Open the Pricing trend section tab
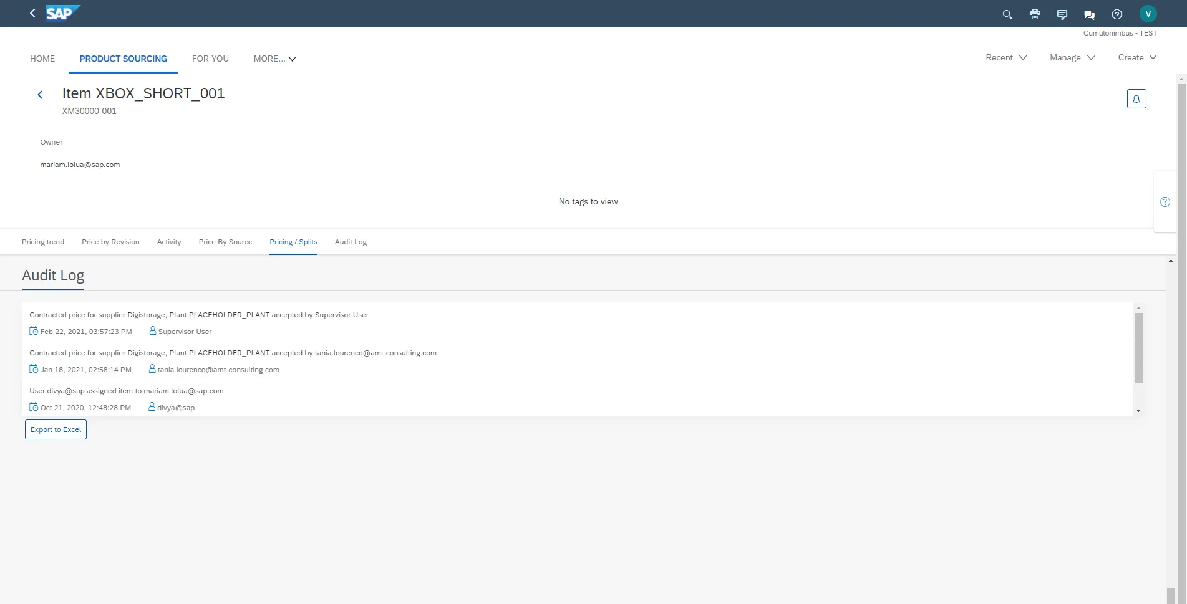The image size is (1187, 604). 43,242
